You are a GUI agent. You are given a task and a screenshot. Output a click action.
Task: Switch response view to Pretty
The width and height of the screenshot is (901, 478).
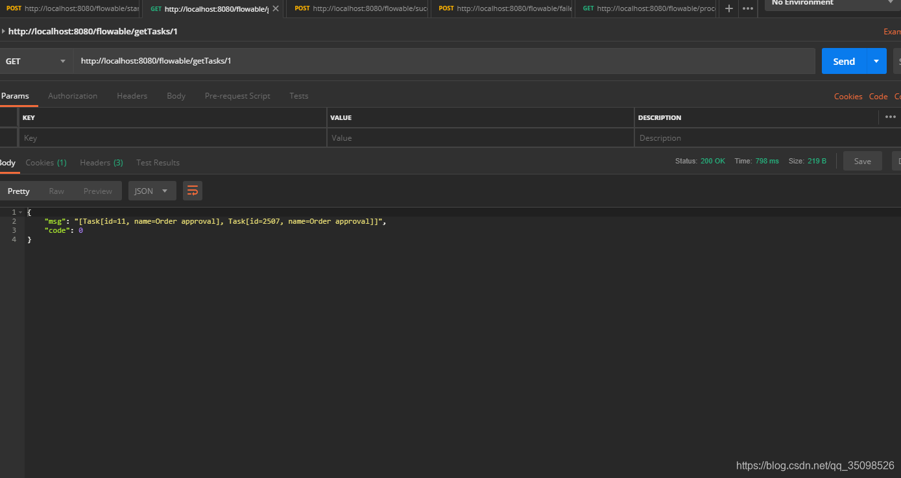(19, 191)
